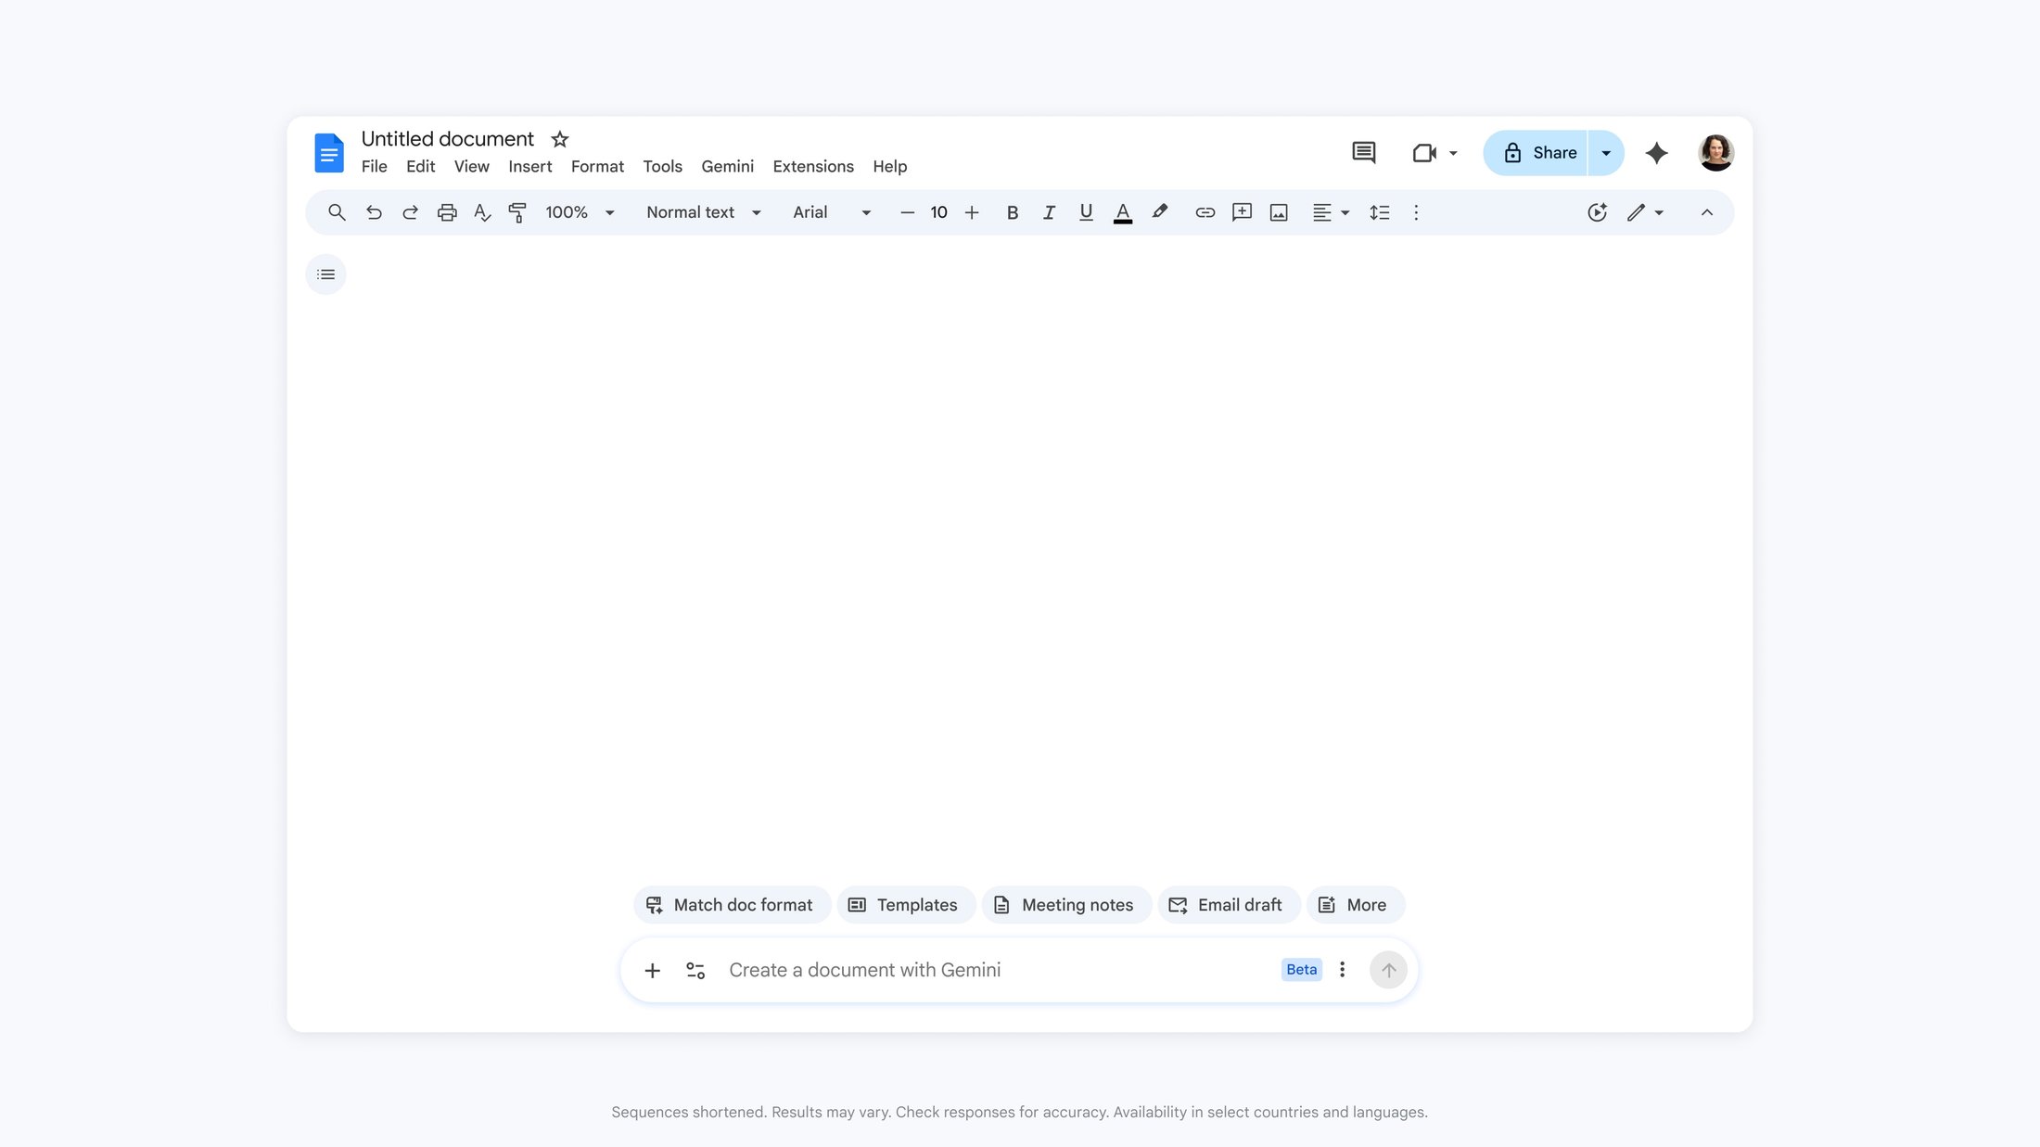Select the Paint format tool
The image size is (2040, 1147).
pos(517,212)
